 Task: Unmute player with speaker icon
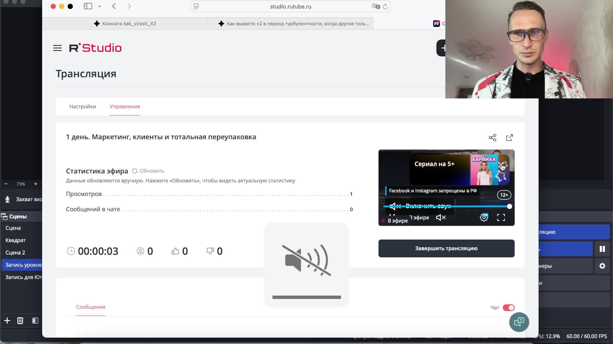point(441,218)
